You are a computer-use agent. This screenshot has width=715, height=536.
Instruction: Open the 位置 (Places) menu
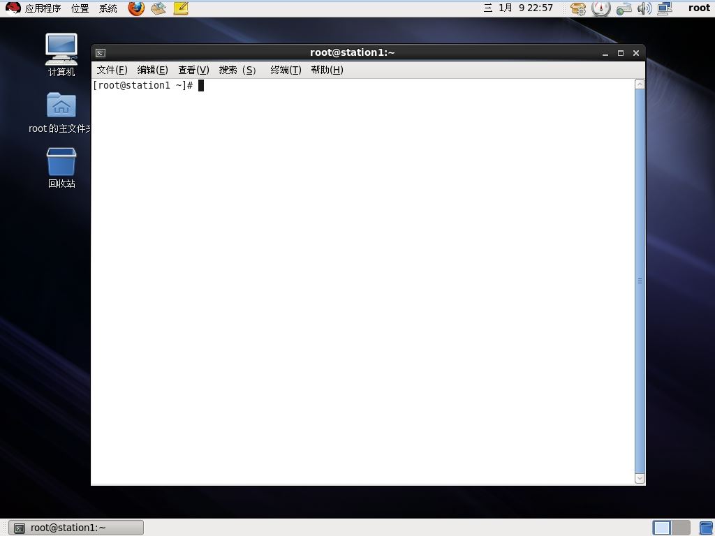click(x=80, y=8)
